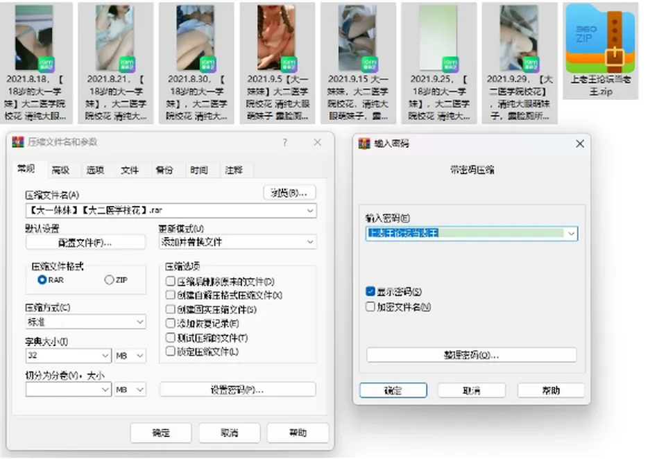Select the 360 ZIP archive file icon

pos(600,40)
